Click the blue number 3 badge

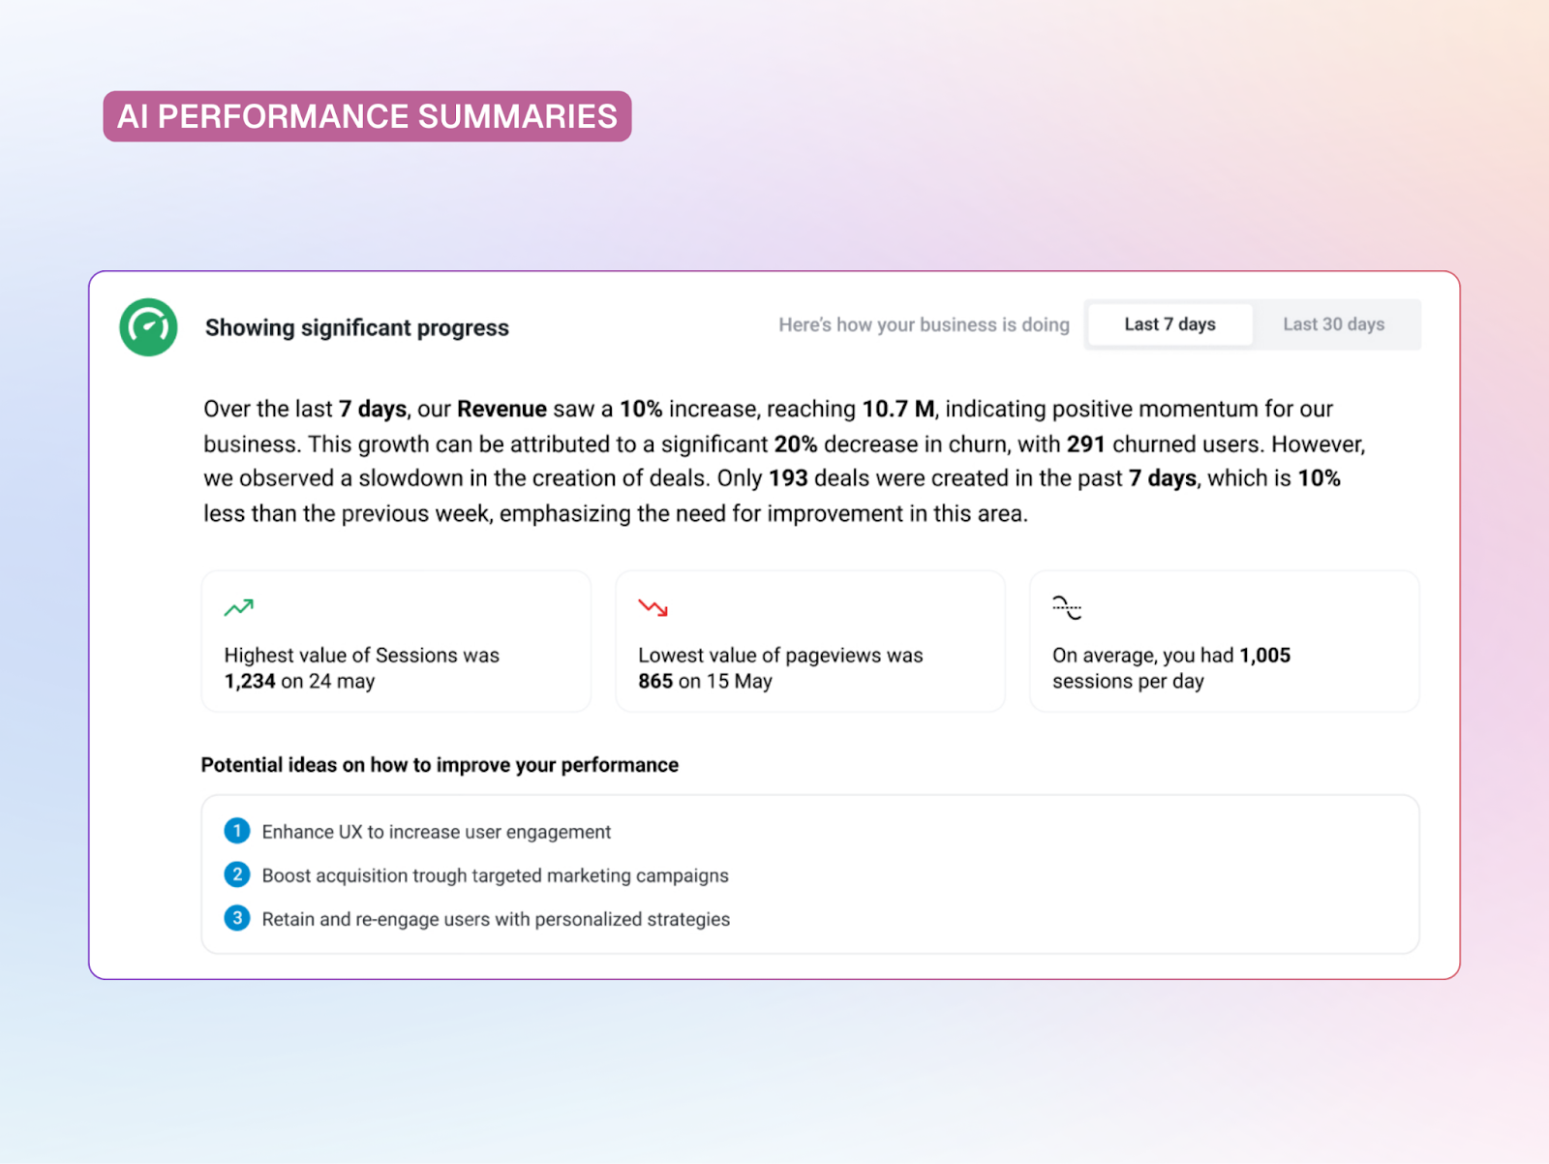(237, 918)
